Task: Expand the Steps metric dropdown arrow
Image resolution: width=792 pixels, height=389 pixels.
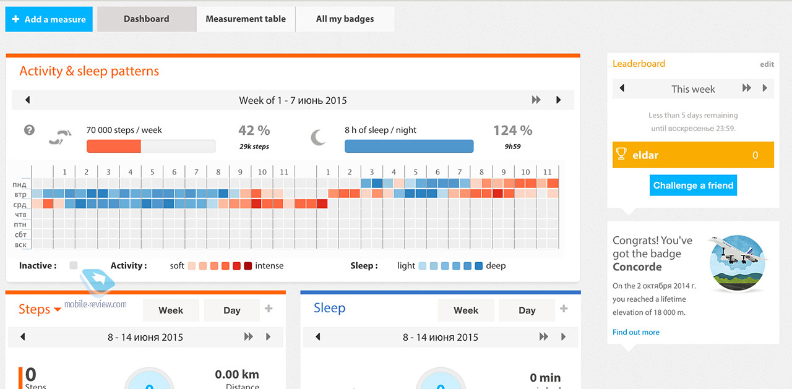Action: click(x=58, y=310)
